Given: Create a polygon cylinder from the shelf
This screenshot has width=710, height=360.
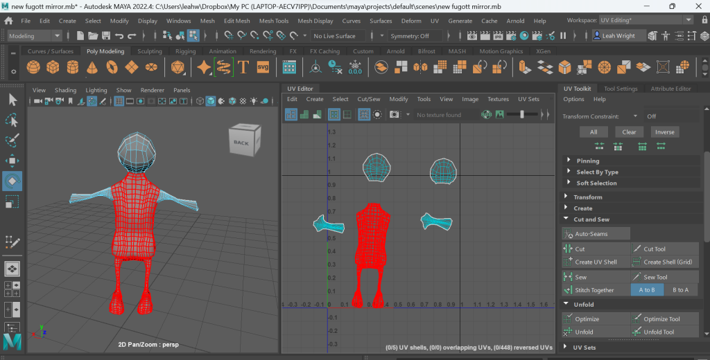Looking at the screenshot, I should coord(72,67).
